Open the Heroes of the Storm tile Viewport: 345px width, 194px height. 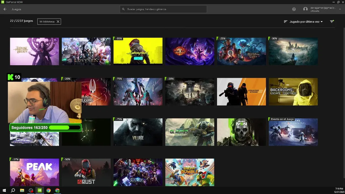point(138,172)
